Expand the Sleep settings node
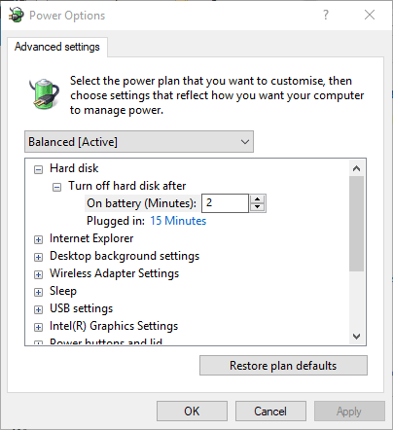393x430 pixels. (x=38, y=292)
